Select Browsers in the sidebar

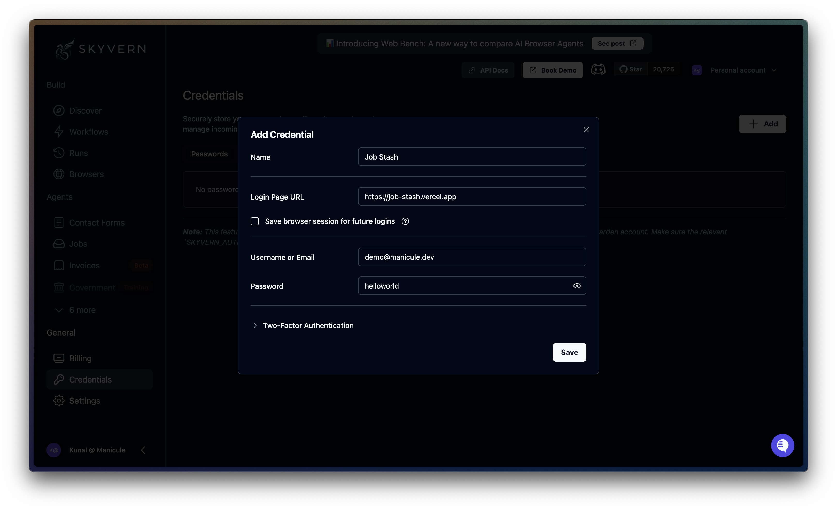pyautogui.click(x=86, y=174)
